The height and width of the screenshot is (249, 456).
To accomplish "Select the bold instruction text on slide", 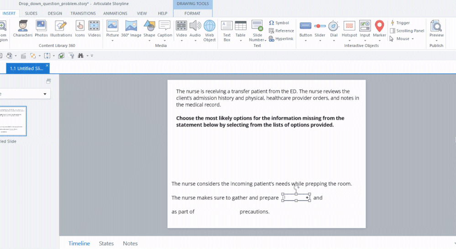I will pos(260,122).
